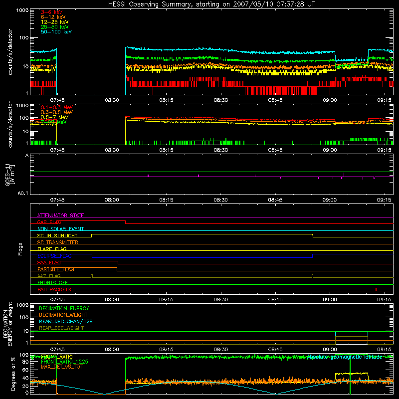The width and height of the screenshot is (399, 399).
Task: Select the 25-50 keV legend label
Action: (54, 27)
